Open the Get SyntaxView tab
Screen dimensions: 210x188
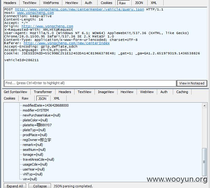[15, 92]
